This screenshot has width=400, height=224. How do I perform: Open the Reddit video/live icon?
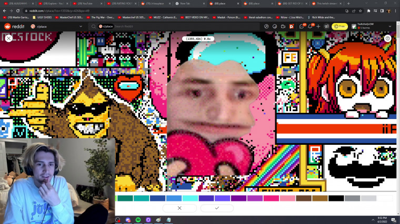283,26
